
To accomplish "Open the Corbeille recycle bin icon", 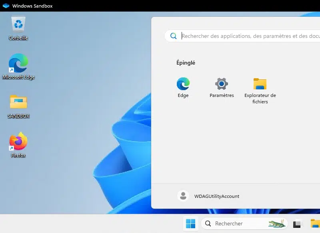I will (x=18, y=25).
